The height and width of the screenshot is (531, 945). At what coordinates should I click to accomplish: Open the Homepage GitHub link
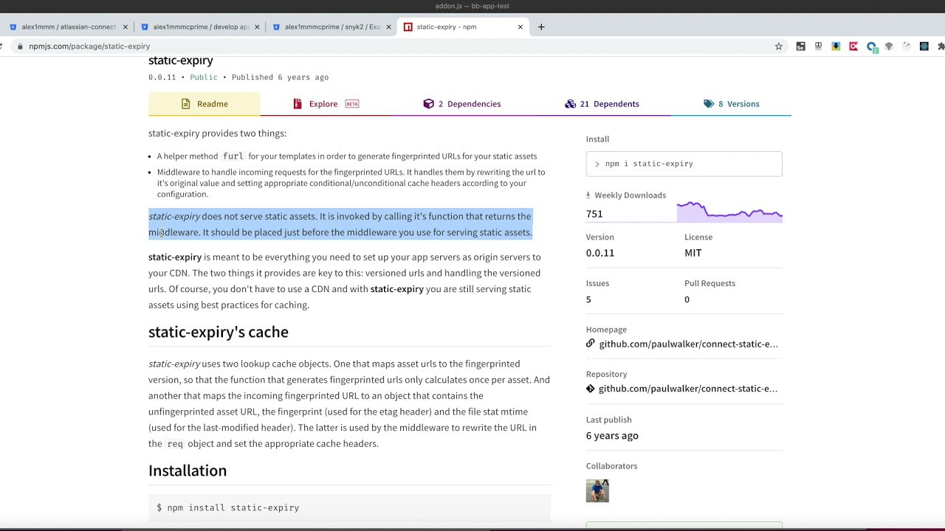click(688, 344)
